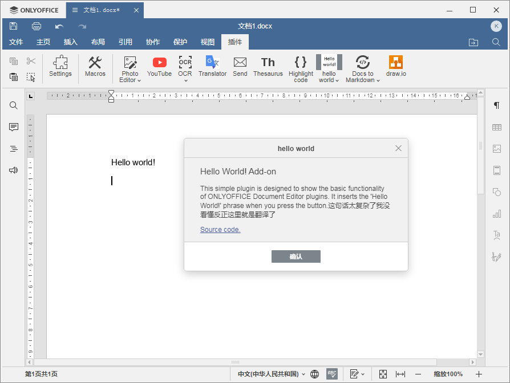Close the hello world dialog

coord(398,148)
